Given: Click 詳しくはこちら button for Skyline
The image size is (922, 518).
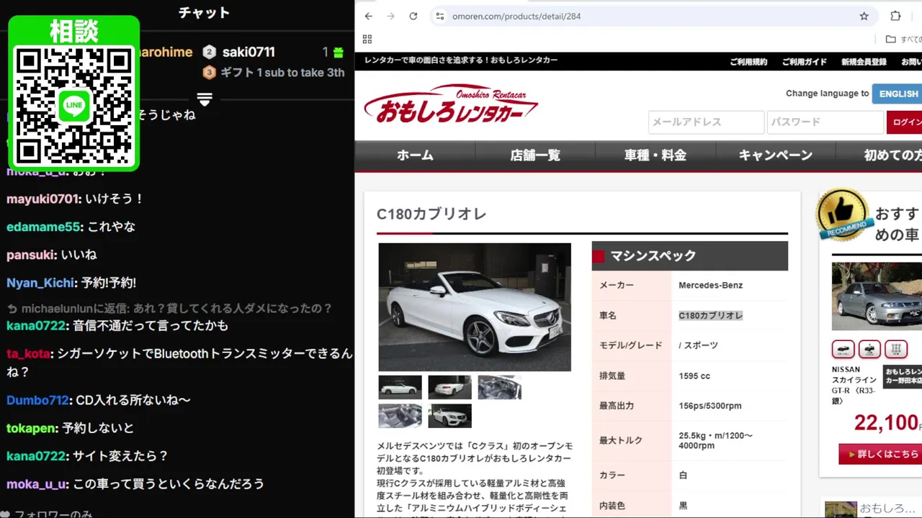Looking at the screenshot, I should coord(880,454).
